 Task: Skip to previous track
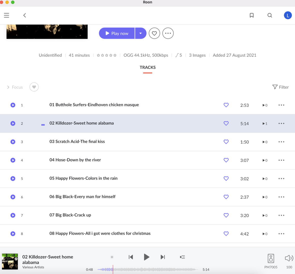pyautogui.click(x=131, y=257)
